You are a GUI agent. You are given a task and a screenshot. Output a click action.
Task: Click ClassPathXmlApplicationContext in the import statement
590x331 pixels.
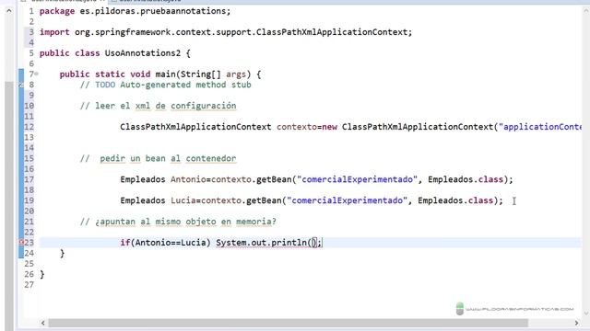point(332,32)
